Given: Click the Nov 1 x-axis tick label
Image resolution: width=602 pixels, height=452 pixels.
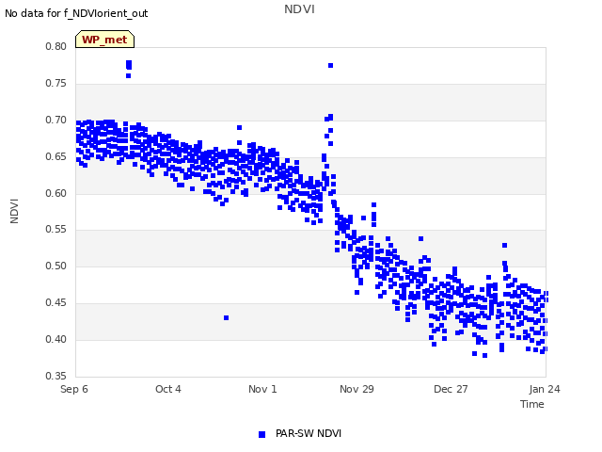Looking at the screenshot, I should [x=262, y=389].
